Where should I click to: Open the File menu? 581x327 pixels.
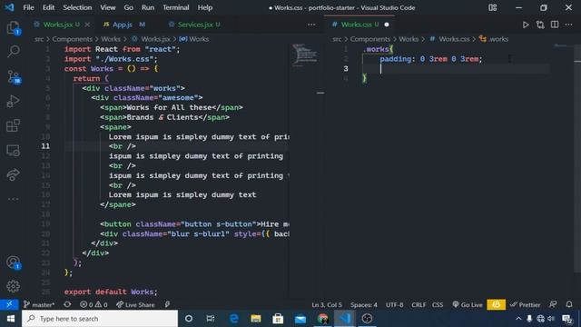coord(28,7)
